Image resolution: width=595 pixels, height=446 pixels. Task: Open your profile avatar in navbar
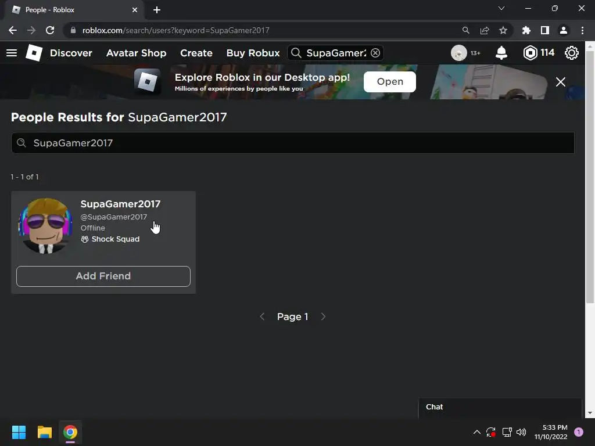(x=459, y=53)
